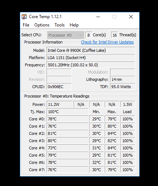Click Core #3 maximum temperature 82°C
158x186 pixels.
click(112, 141)
